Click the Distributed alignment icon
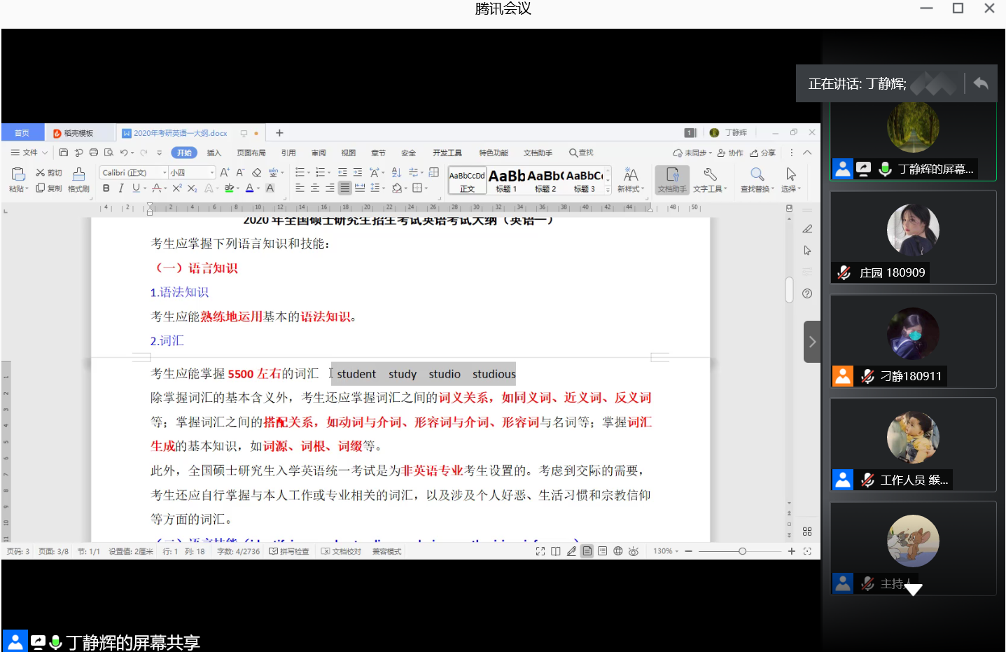 coord(360,188)
